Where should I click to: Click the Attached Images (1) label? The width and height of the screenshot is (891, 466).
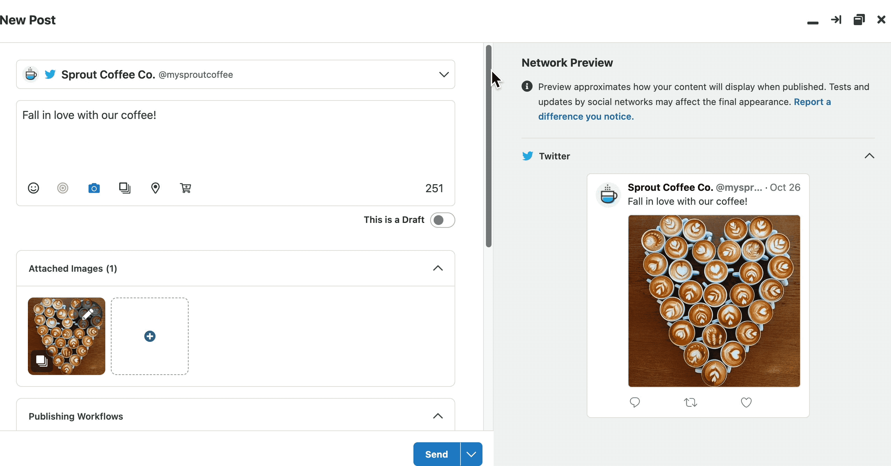pyautogui.click(x=73, y=269)
